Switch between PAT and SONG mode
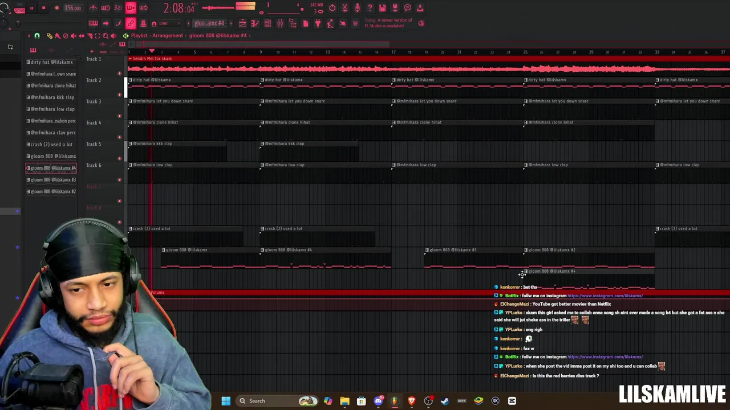This screenshot has width=730, height=410. coord(19,9)
